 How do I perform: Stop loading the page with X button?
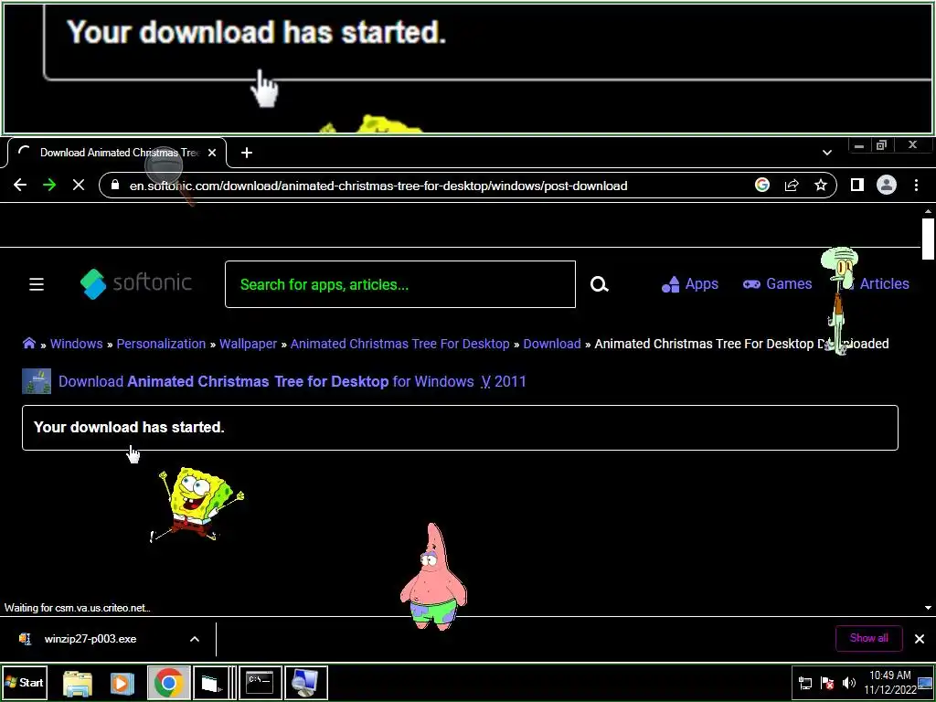[x=79, y=185]
